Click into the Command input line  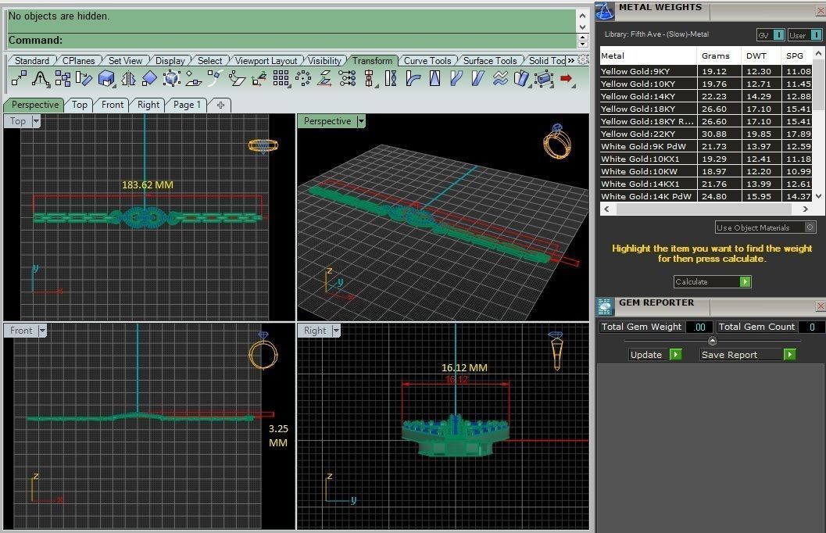point(291,40)
